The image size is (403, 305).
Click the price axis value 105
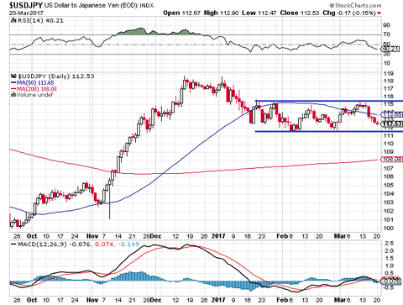pos(389,185)
